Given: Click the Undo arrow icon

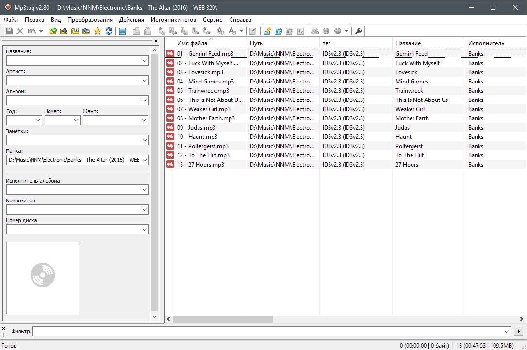Looking at the screenshot, I should [x=32, y=31].
